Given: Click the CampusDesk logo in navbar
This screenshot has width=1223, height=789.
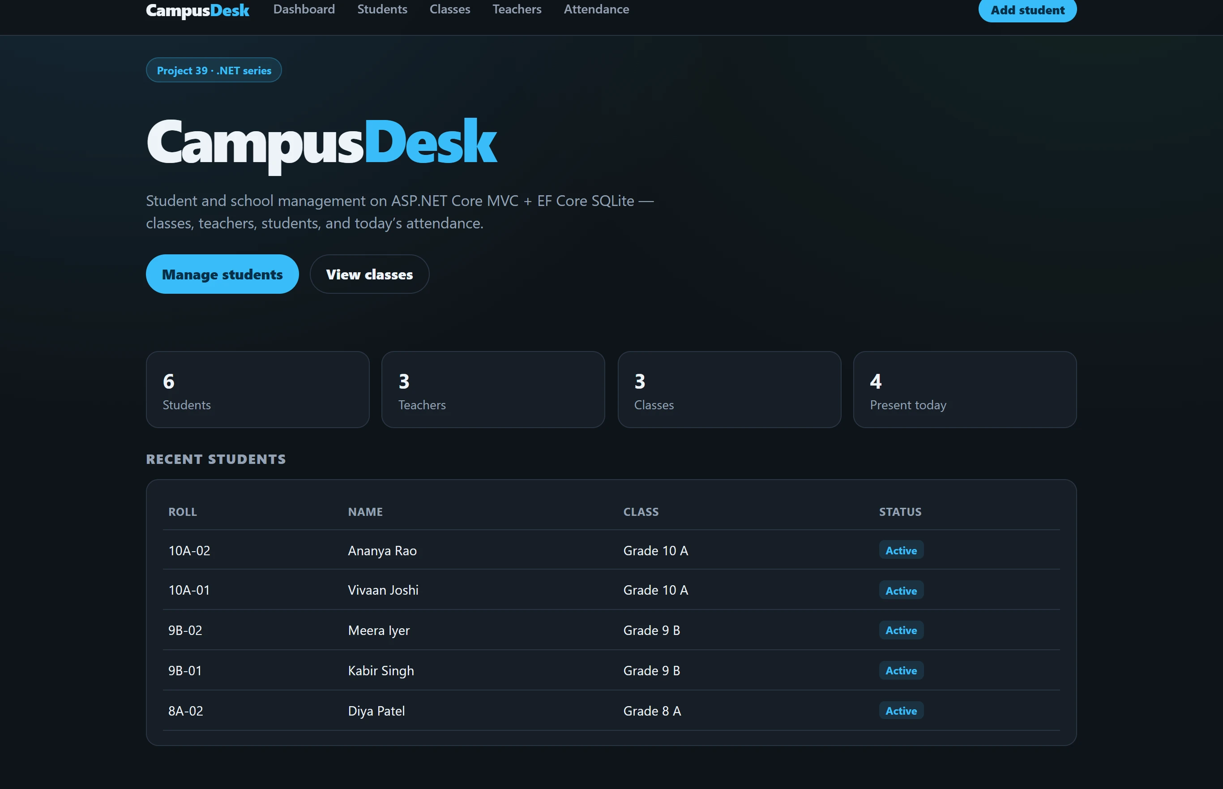Looking at the screenshot, I should [x=197, y=10].
